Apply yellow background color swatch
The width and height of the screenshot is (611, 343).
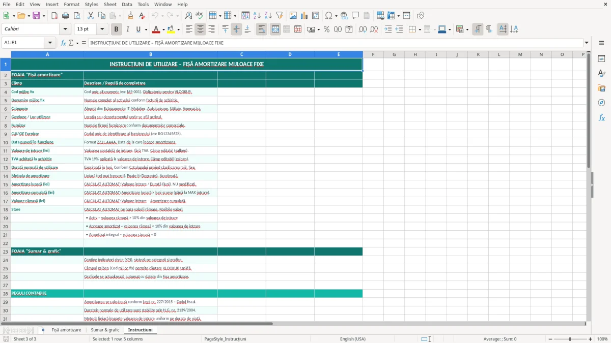coord(171,29)
